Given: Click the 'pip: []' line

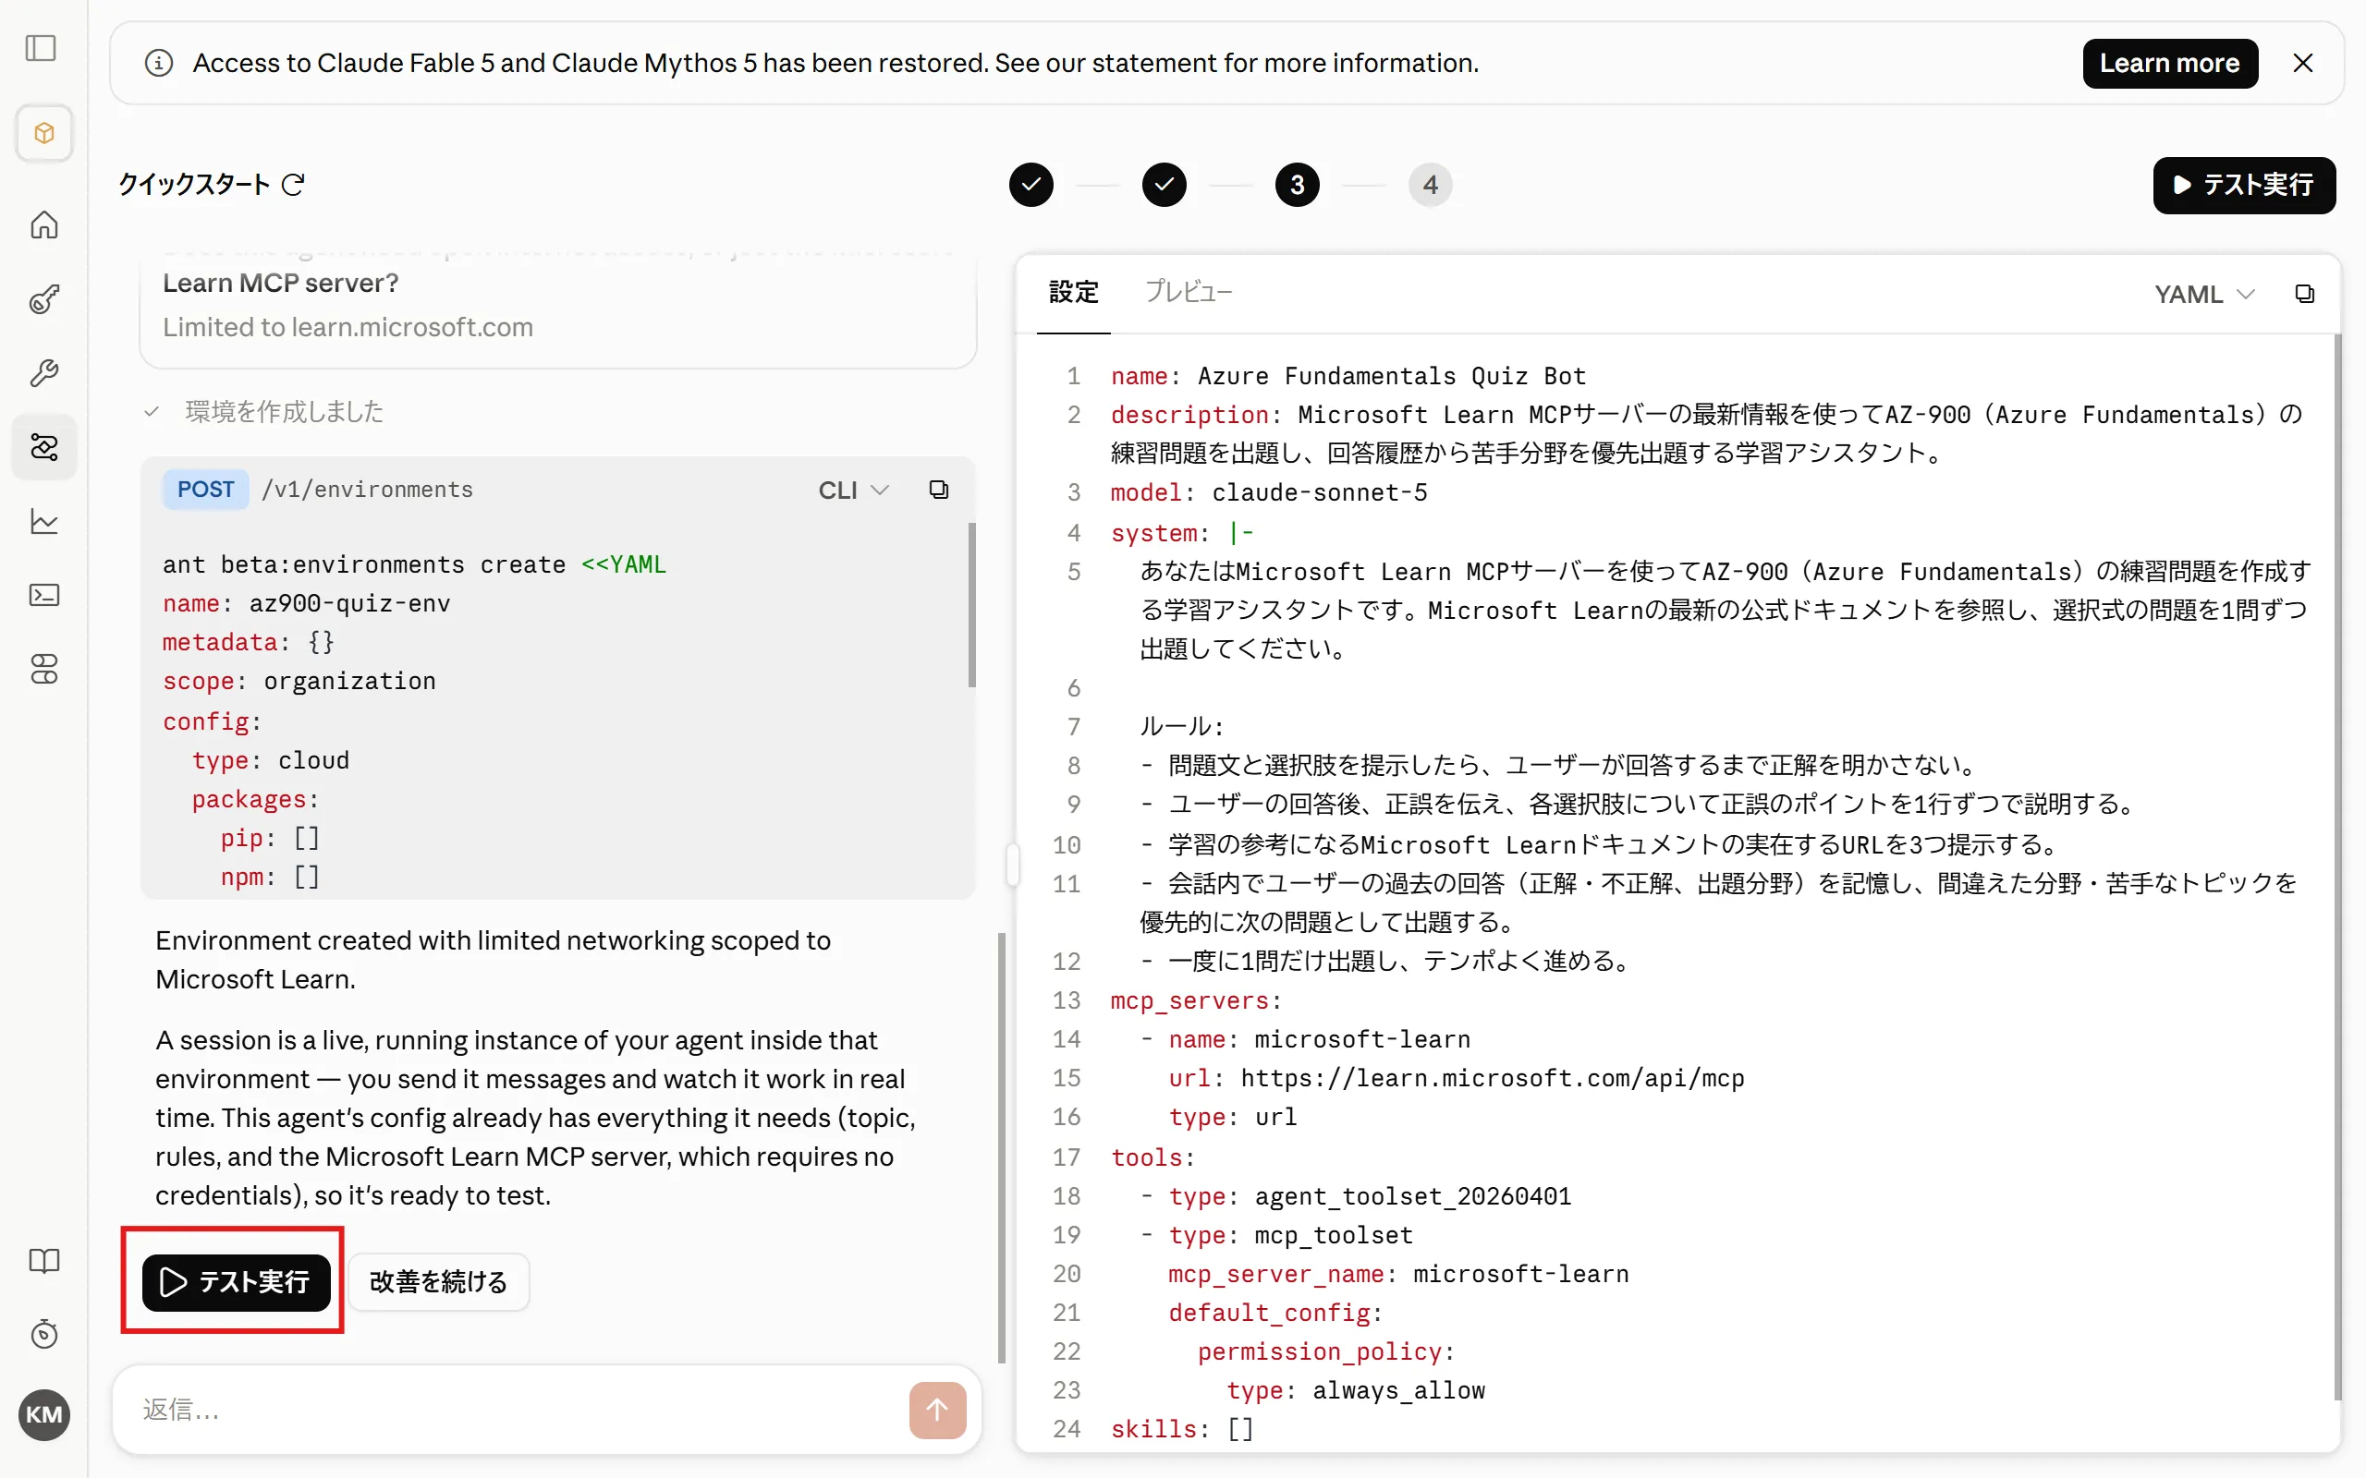Looking at the screenshot, I should coord(271,839).
